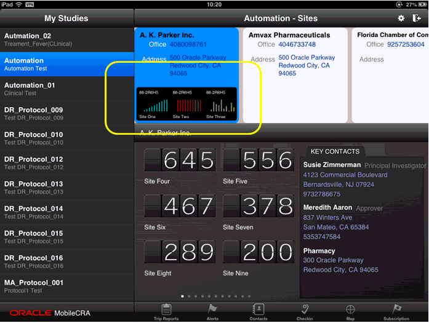
Task: Tap the logout icon in header
Action: [x=417, y=18]
